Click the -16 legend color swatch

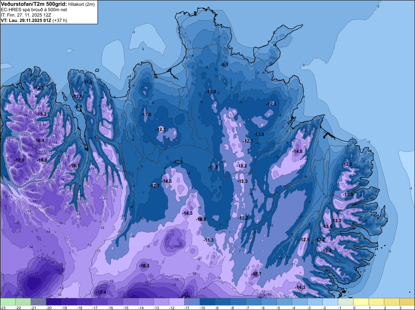coord(115,302)
